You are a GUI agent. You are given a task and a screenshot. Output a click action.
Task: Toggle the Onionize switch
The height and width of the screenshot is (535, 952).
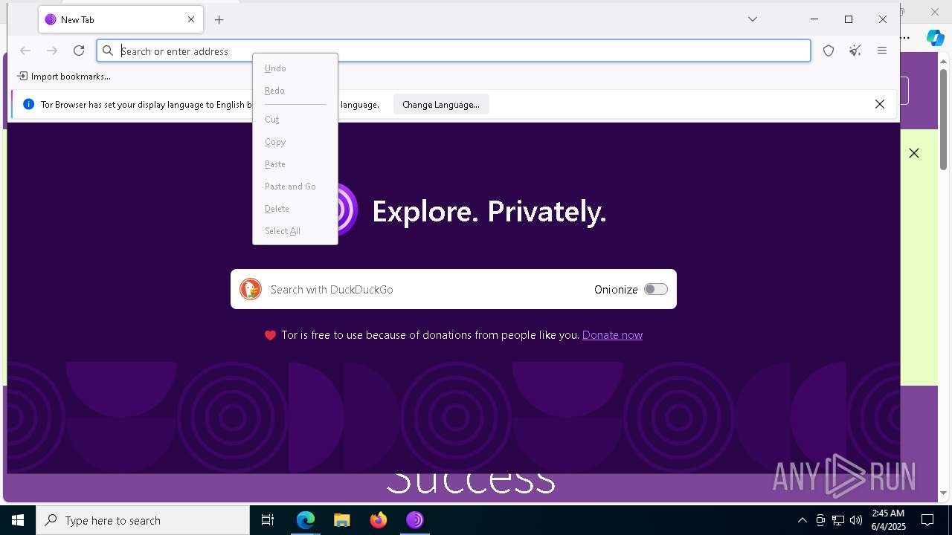(x=655, y=289)
